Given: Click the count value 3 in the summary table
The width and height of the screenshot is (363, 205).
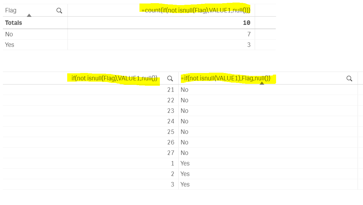Looking at the screenshot, I should (x=249, y=45).
